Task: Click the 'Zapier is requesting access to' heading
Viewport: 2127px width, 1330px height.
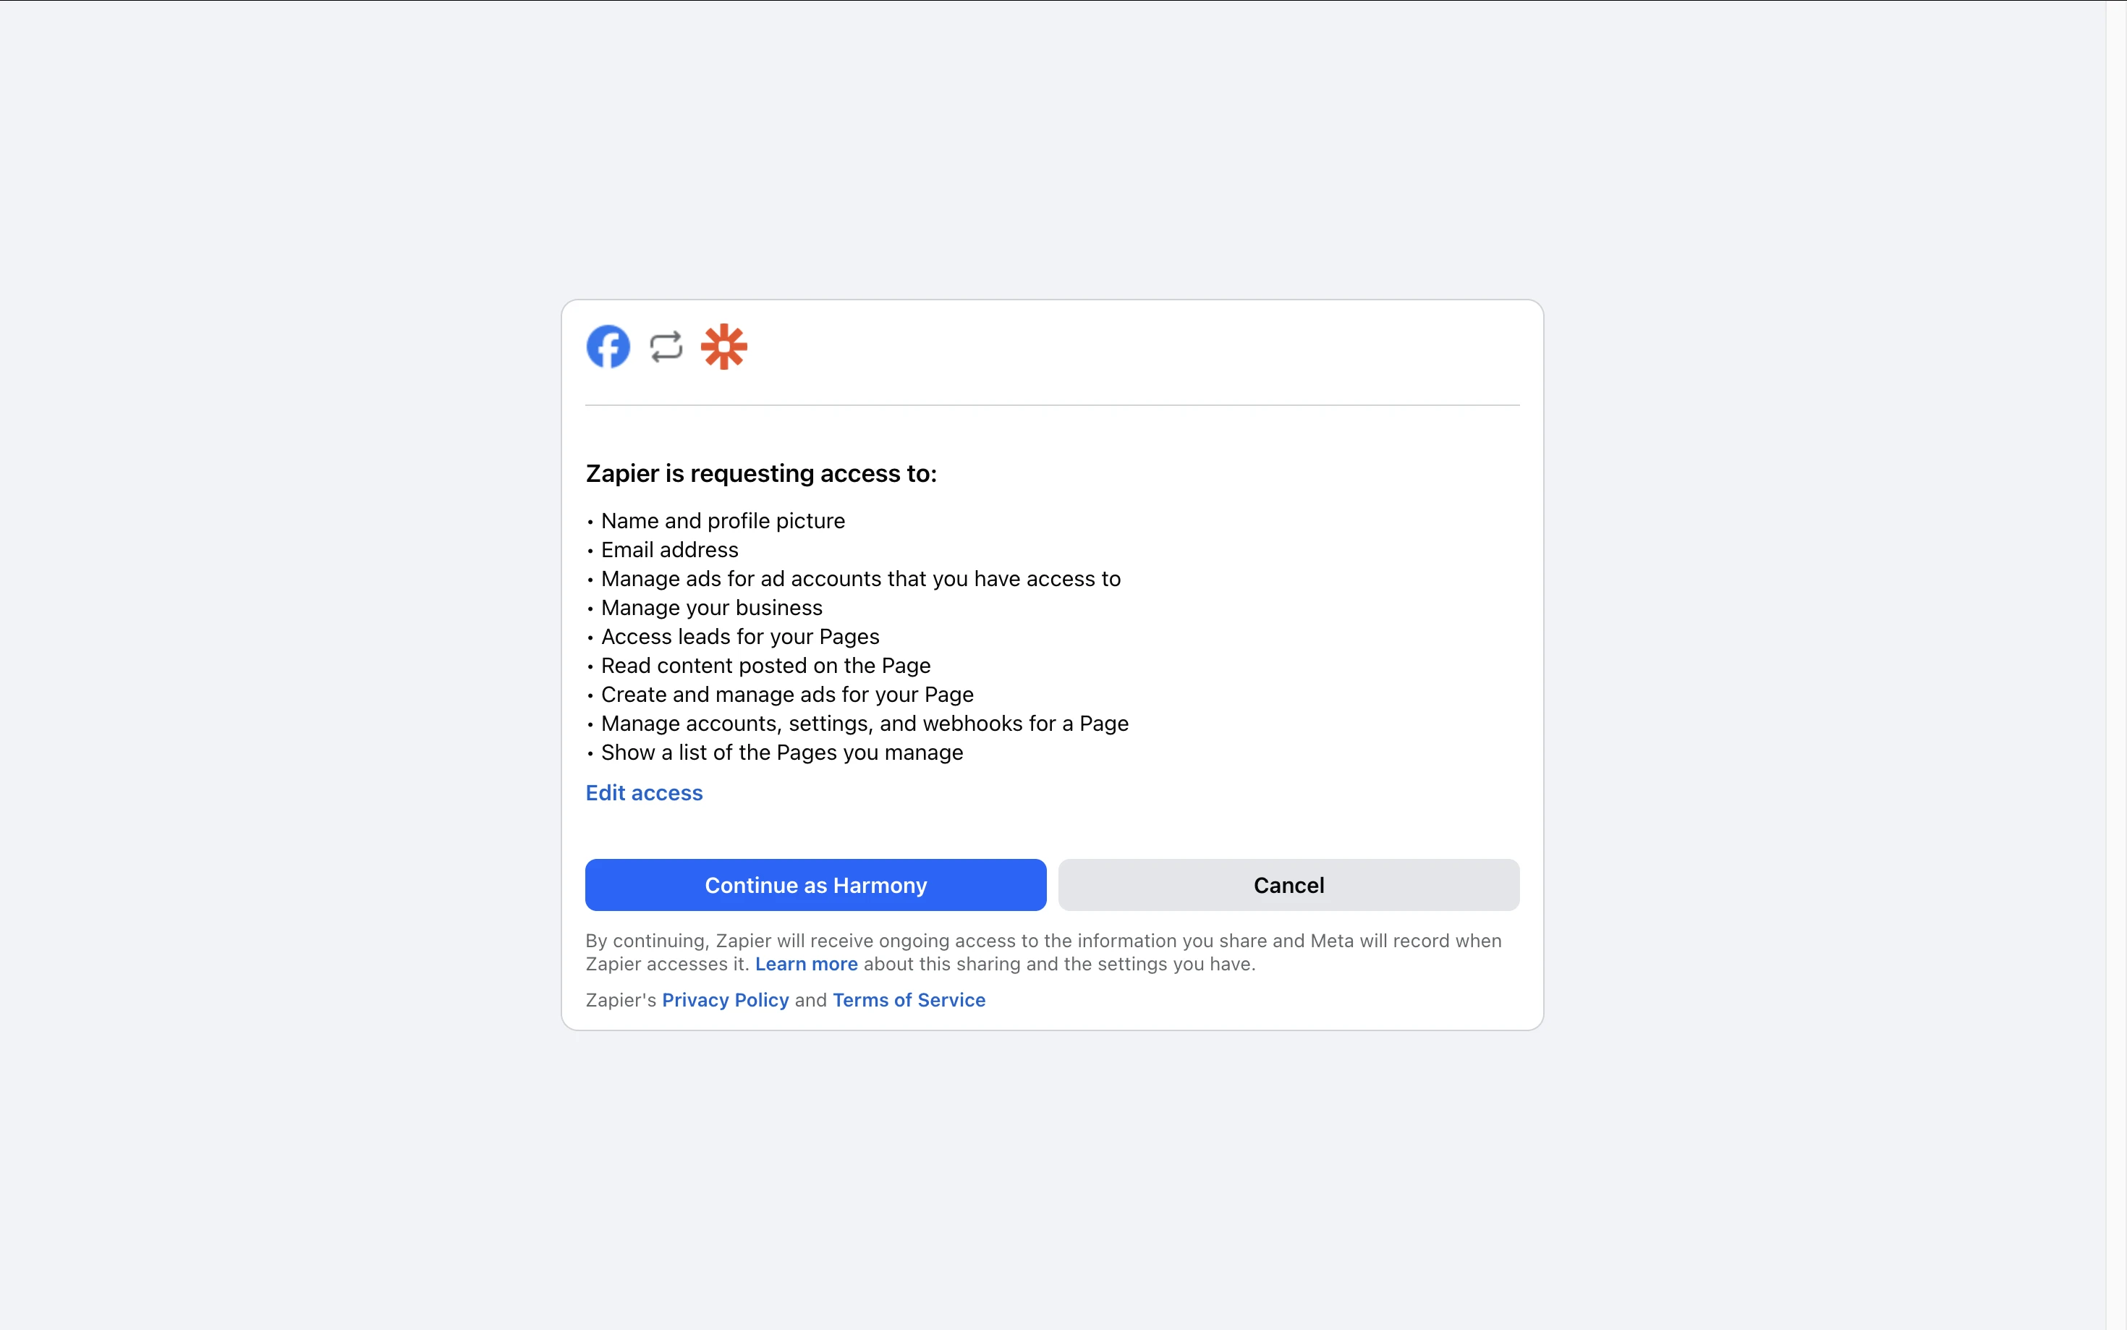Action: [762, 473]
